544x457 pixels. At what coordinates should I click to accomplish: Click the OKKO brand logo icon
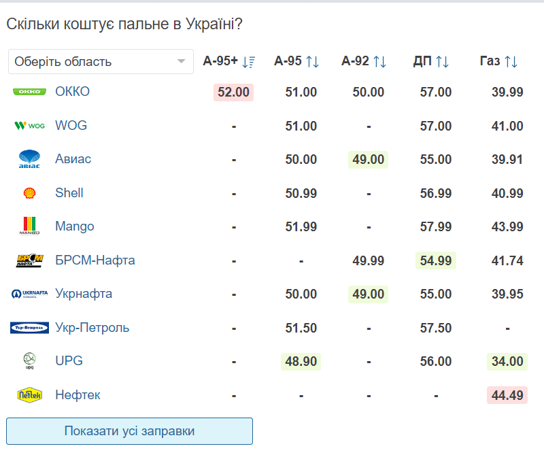click(x=29, y=92)
